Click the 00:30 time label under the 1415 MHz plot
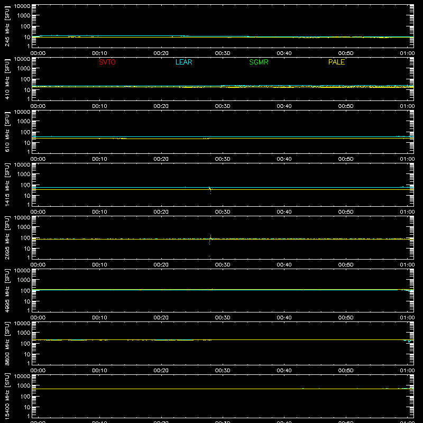Viewport: 423px width, 423px height. (x=223, y=212)
